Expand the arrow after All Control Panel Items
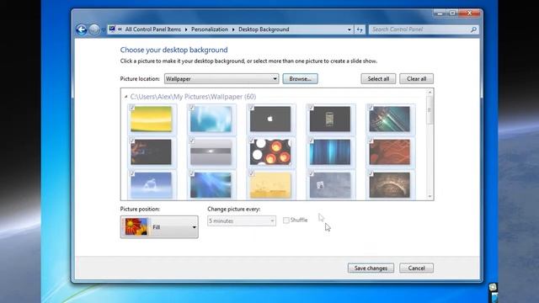Image resolution: width=539 pixels, height=303 pixels. pyautogui.click(x=186, y=29)
